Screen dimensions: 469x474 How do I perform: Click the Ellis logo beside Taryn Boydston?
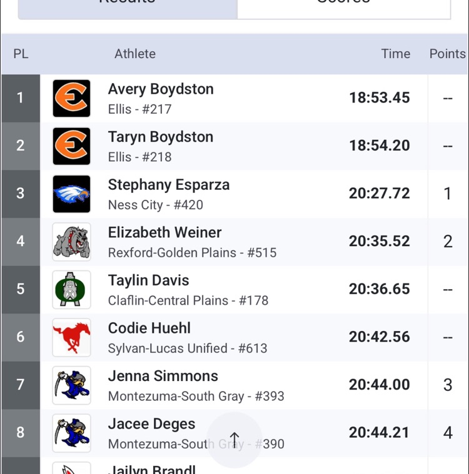point(71,146)
